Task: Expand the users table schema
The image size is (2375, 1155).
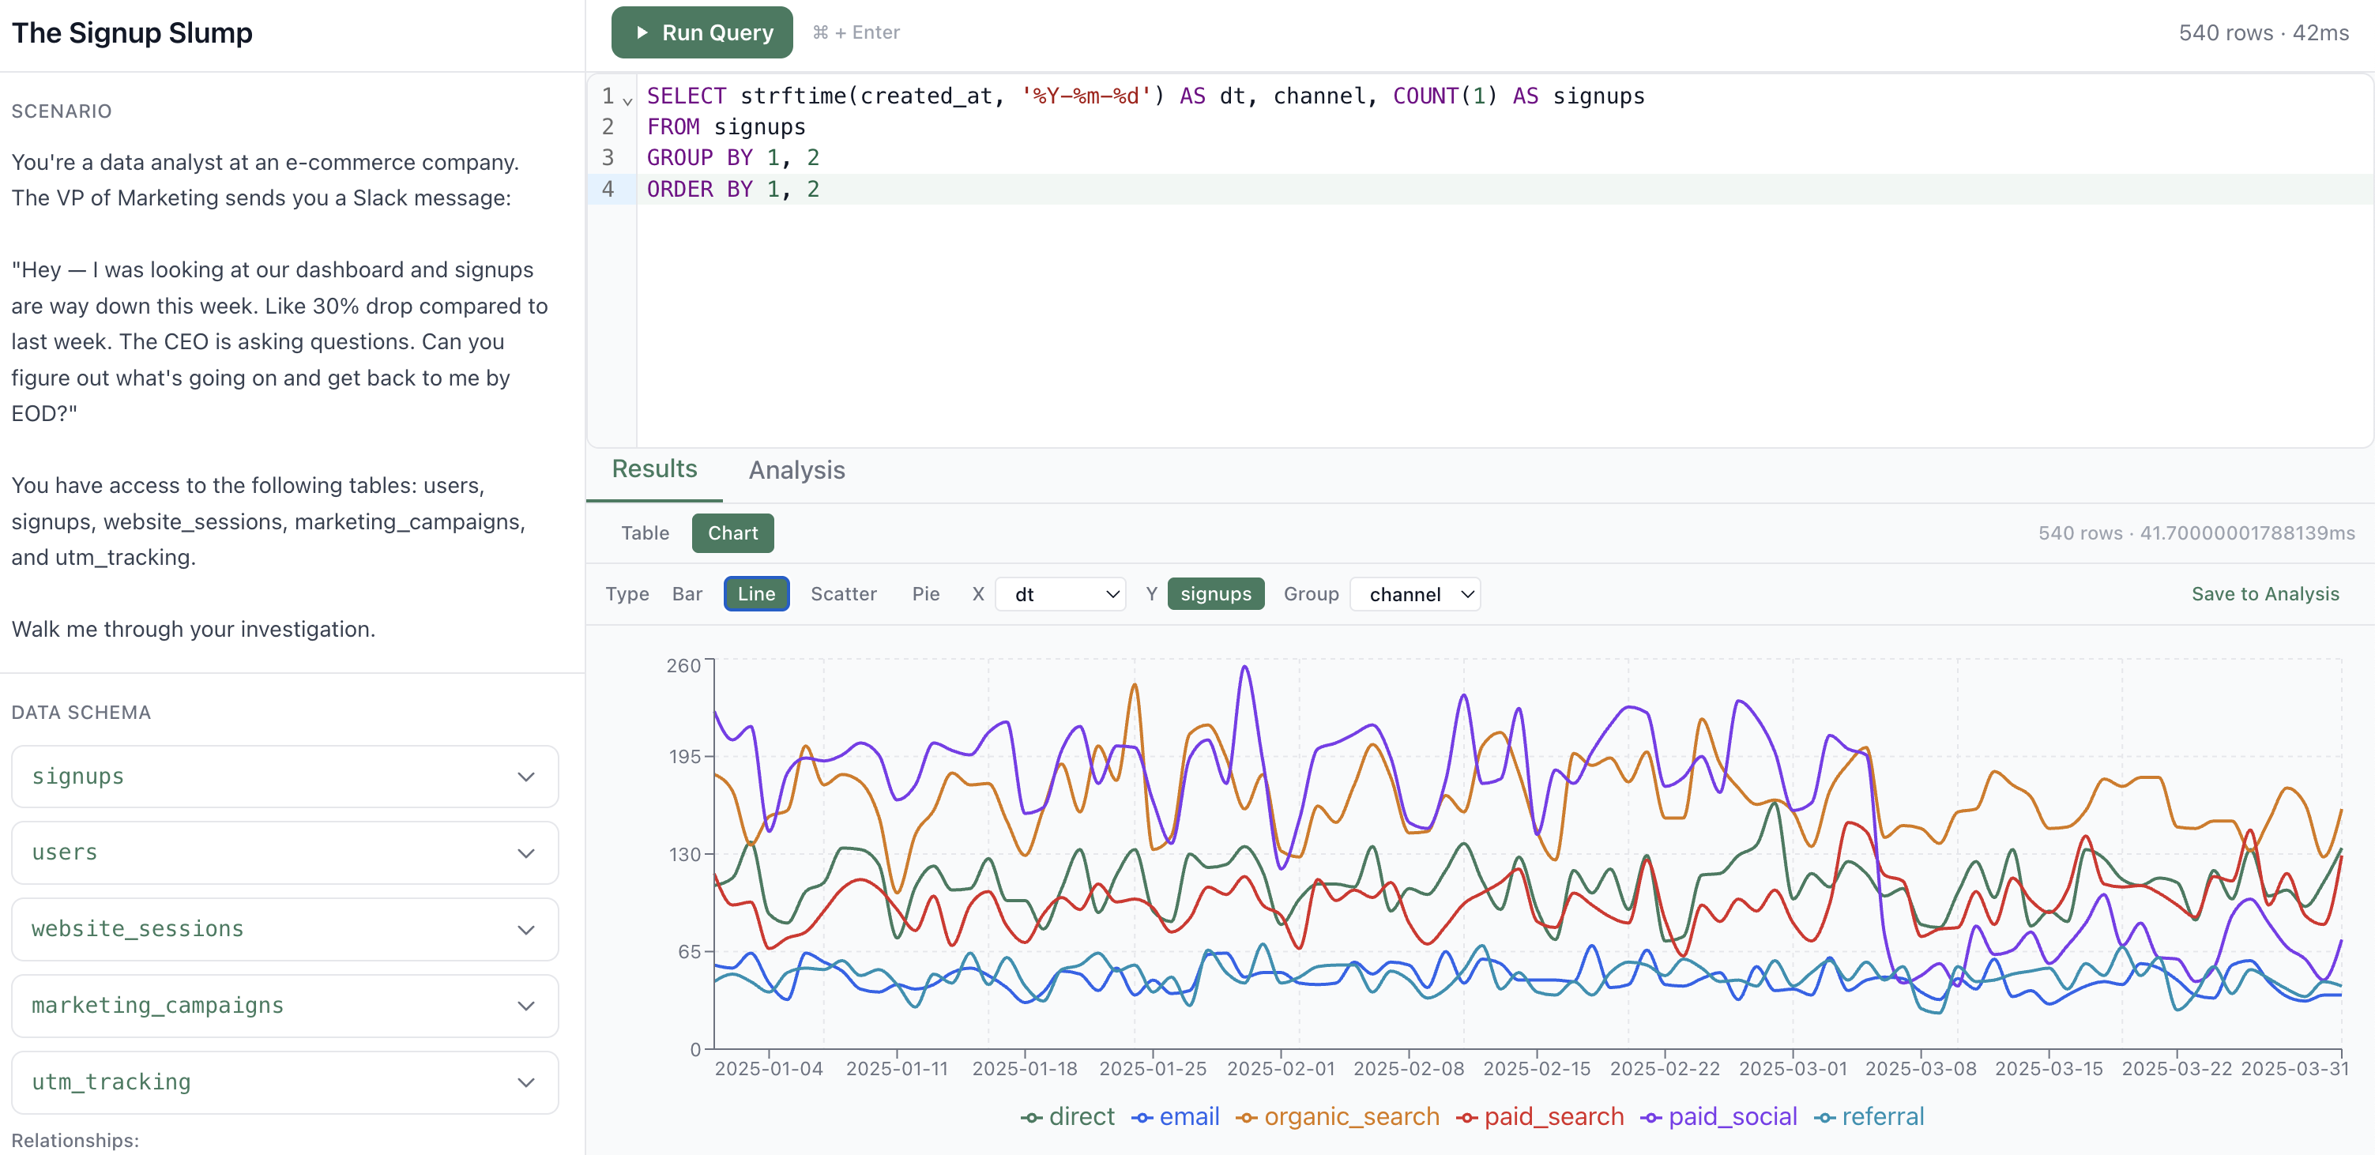Action: 284,852
